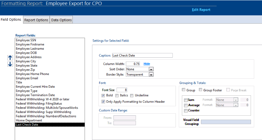Select Federal Withholding: Supp Withholding field
The width and height of the screenshot is (262, 140).
pos(50,112)
